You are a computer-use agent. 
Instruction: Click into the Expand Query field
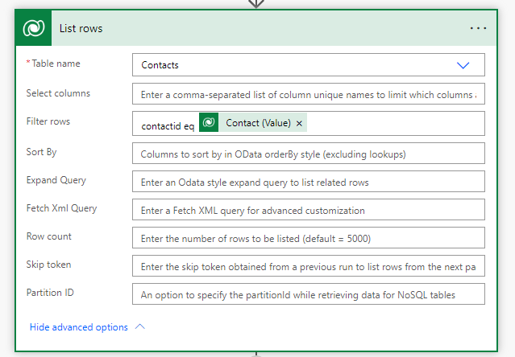308,182
